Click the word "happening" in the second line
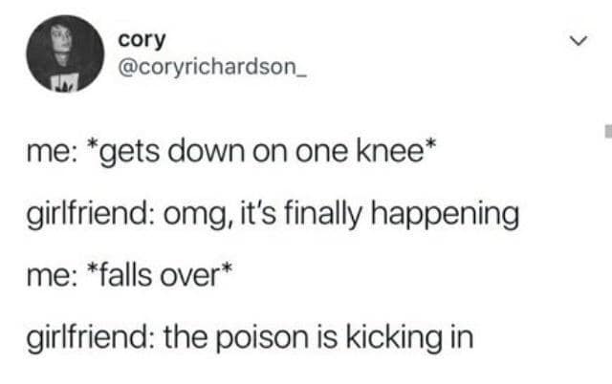Viewport: 612px width, 384px height. tap(445, 215)
